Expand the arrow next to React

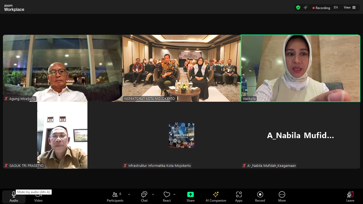tap(174, 194)
